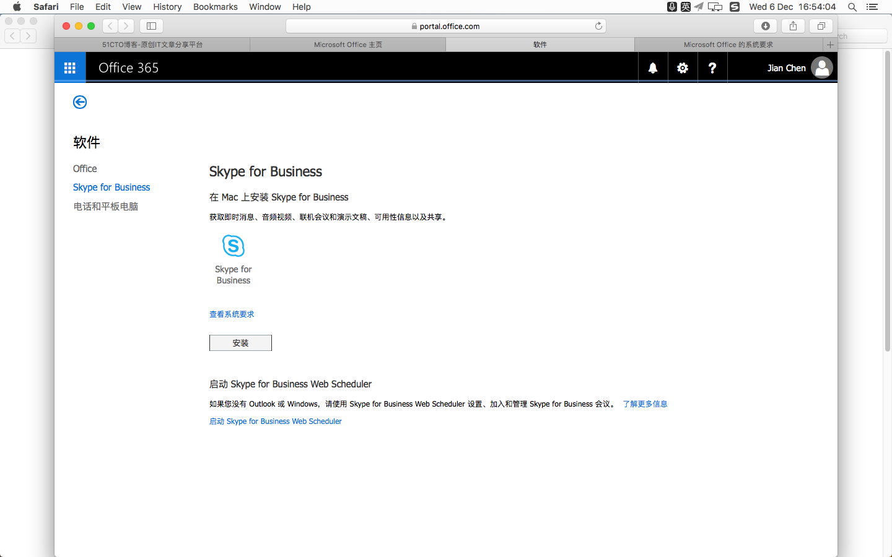The height and width of the screenshot is (557, 892).
Task: Click the Office 365 title in header
Action: (129, 68)
